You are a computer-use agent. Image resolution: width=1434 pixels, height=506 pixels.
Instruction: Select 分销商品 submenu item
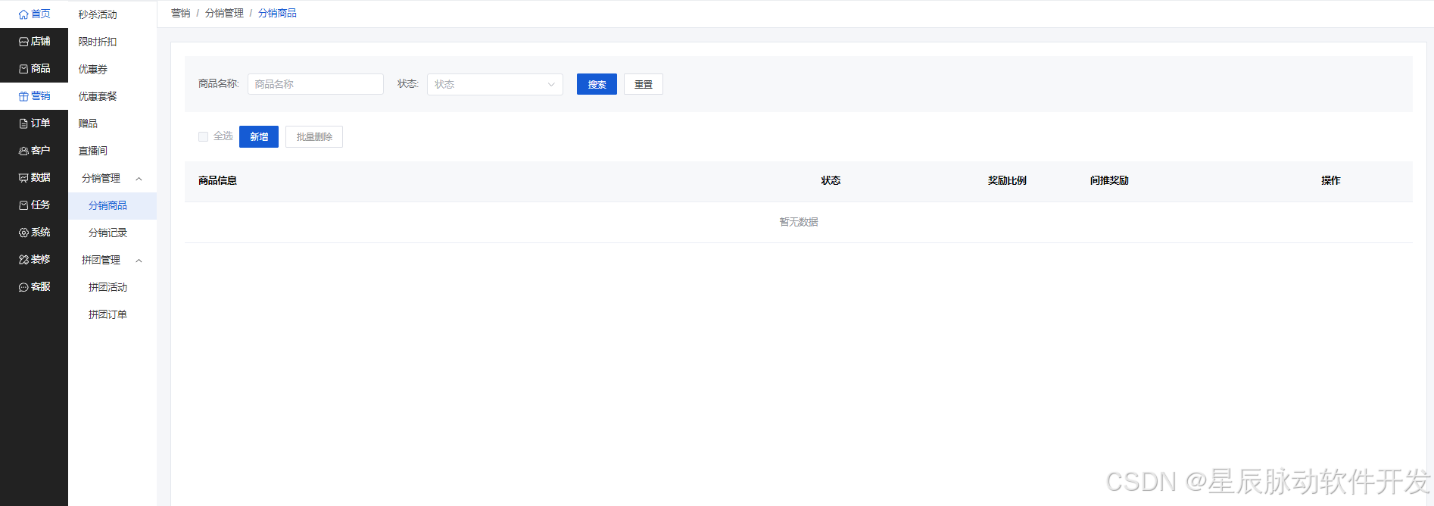pyautogui.click(x=112, y=205)
